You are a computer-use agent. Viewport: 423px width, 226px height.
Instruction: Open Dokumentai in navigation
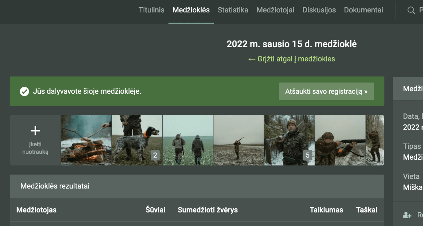(x=363, y=10)
